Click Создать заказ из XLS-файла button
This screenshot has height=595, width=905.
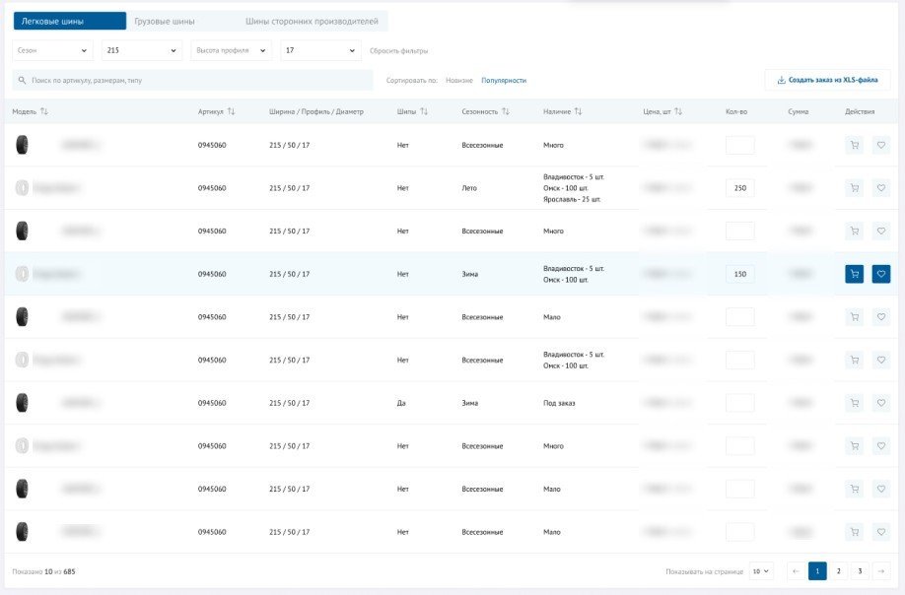click(827, 80)
